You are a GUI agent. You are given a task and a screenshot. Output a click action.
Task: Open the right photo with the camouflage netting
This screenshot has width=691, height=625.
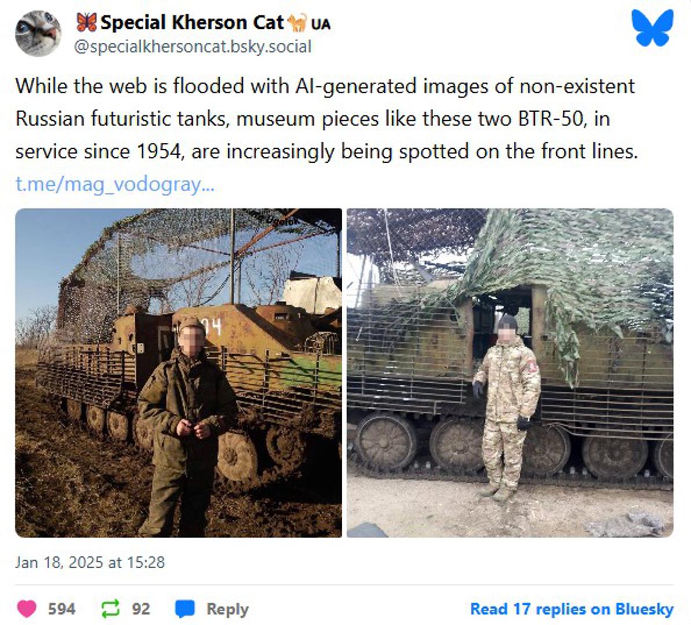pyautogui.click(x=509, y=373)
